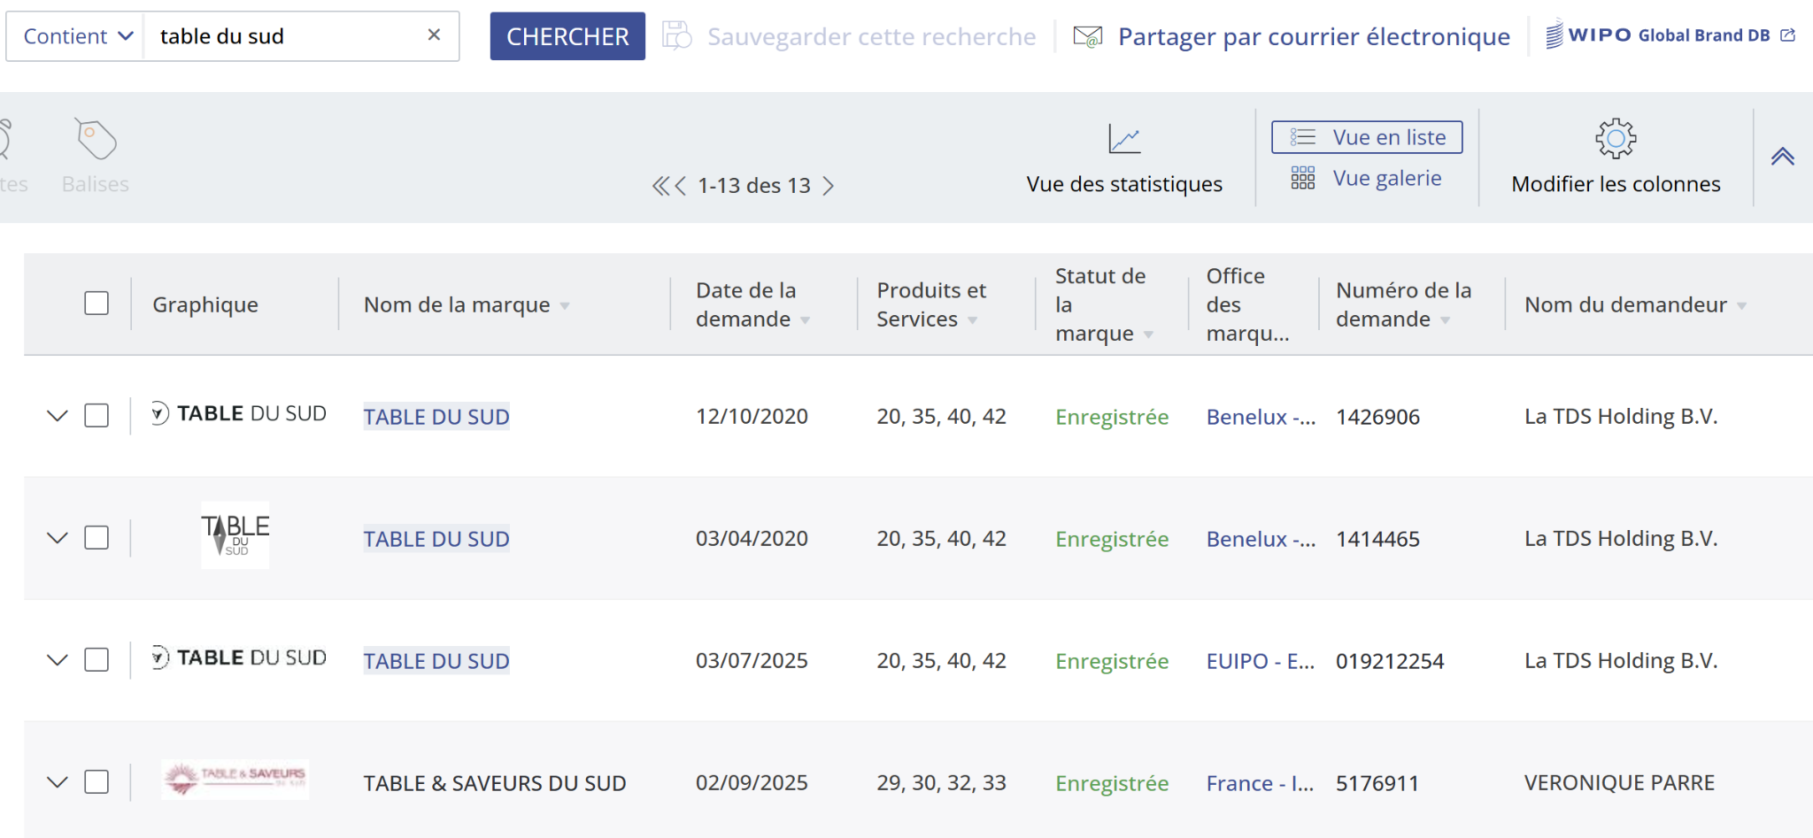Click the CHERCHER button

(567, 36)
